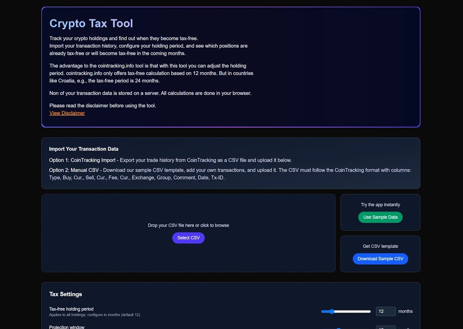Click the 'Try the app instantly' label
463x329 pixels.
pyautogui.click(x=380, y=205)
